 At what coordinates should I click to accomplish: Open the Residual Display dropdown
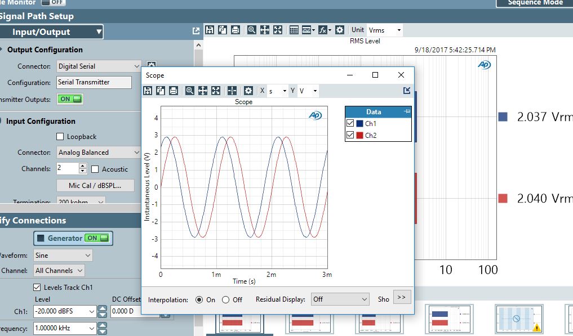coord(340,299)
